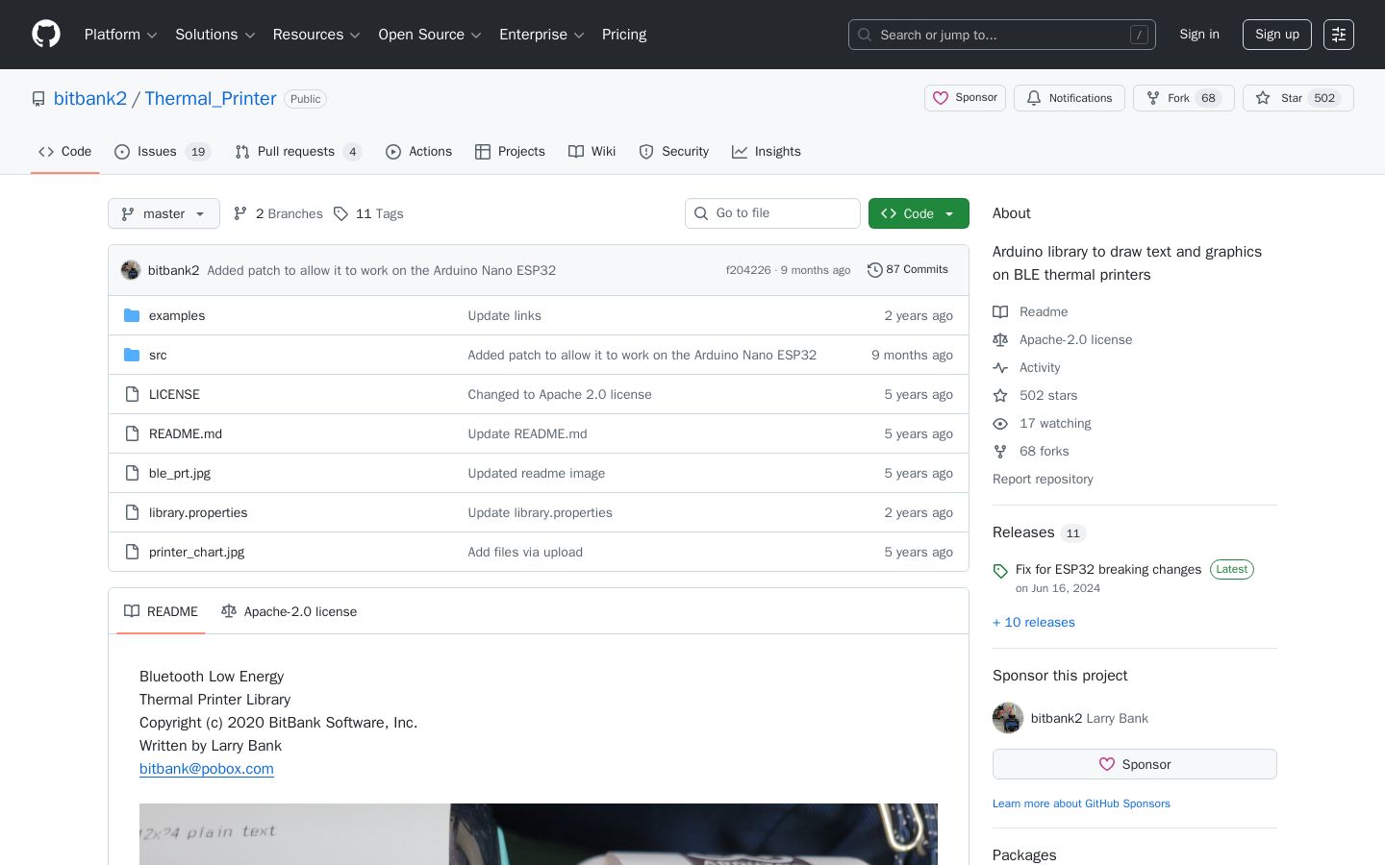This screenshot has height=865, width=1385.
Task: Open the bitbank2 owner link in title
Action: click(x=90, y=98)
